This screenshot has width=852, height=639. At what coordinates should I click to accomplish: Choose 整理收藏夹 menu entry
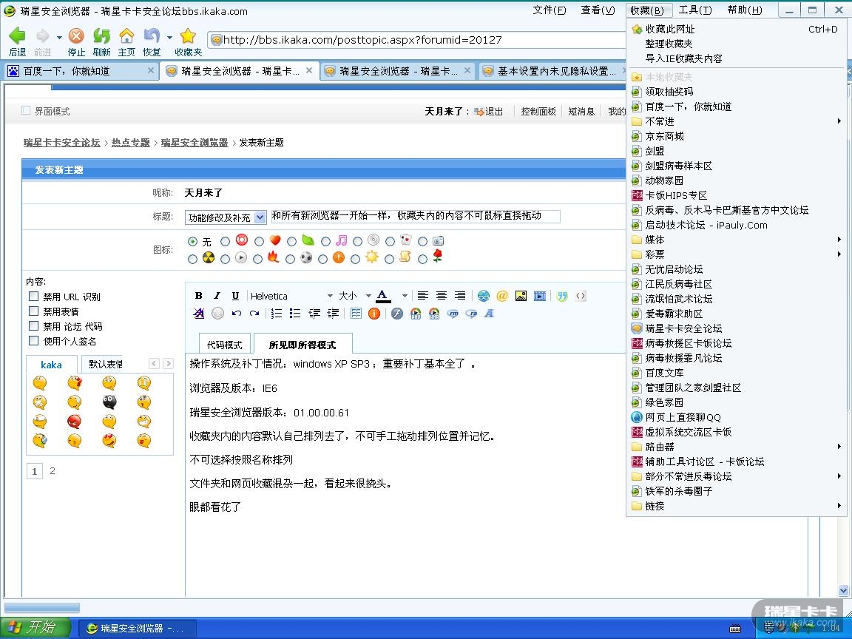coord(737,44)
